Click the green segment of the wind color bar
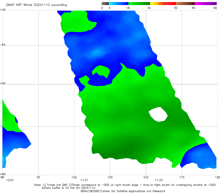 pos(139,4)
